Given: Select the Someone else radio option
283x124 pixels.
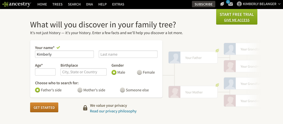Looking at the screenshot, I should point(123,90).
